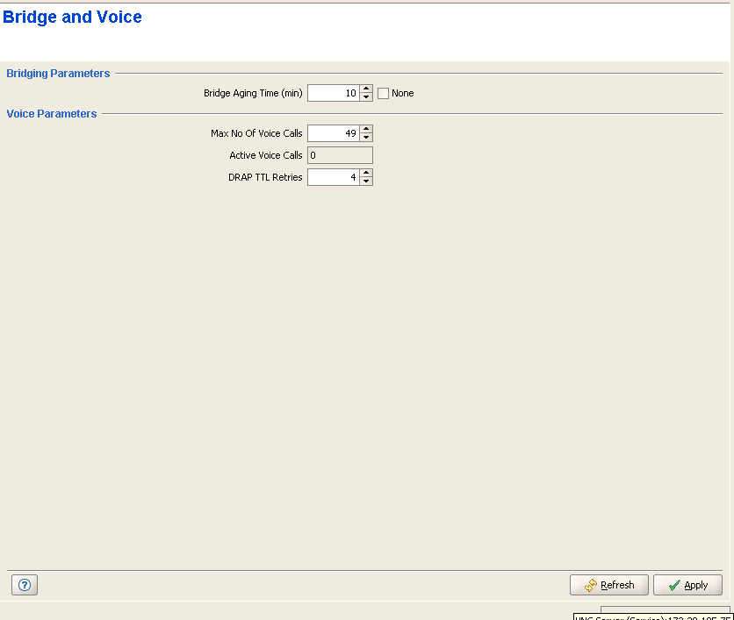The width and height of the screenshot is (734, 620).
Task: Focus the Max No Of Voice Calls field
Action: tap(334, 133)
